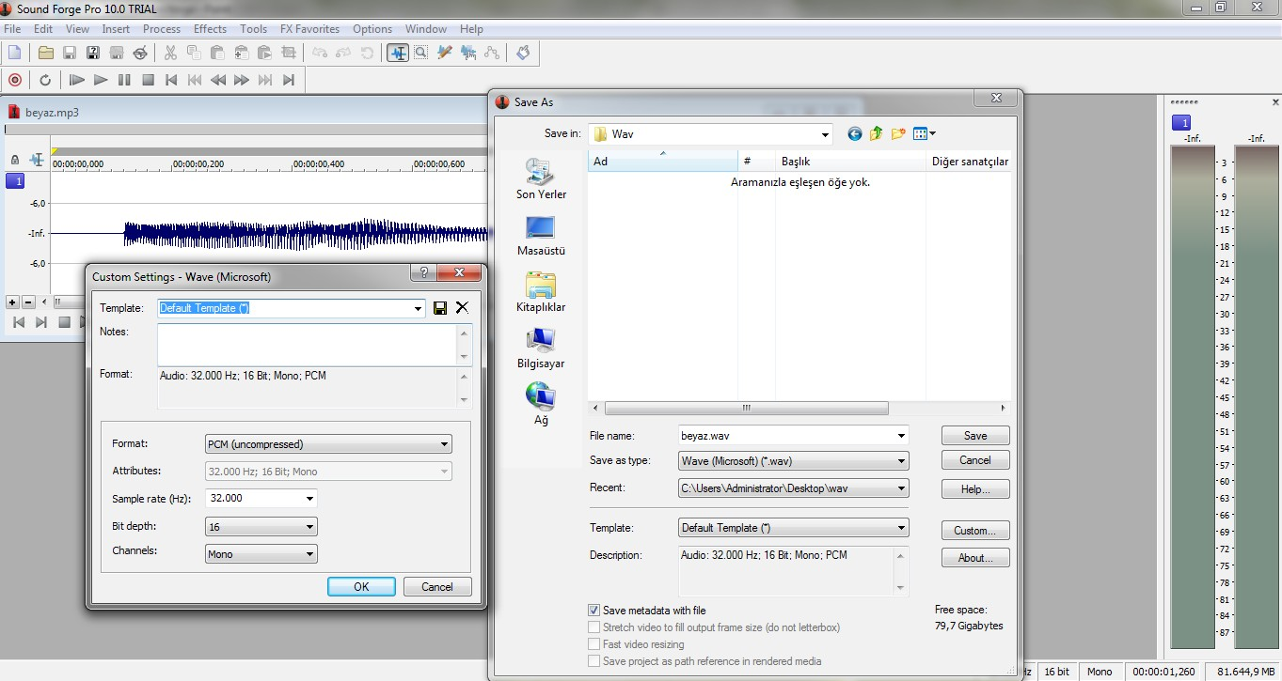Toggle channel 1 button in the meters panel
The width and height of the screenshot is (1282, 681).
tap(1181, 123)
